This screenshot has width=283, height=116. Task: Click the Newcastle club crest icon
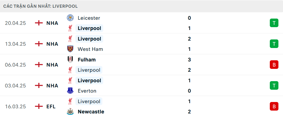tap(70, 112)
